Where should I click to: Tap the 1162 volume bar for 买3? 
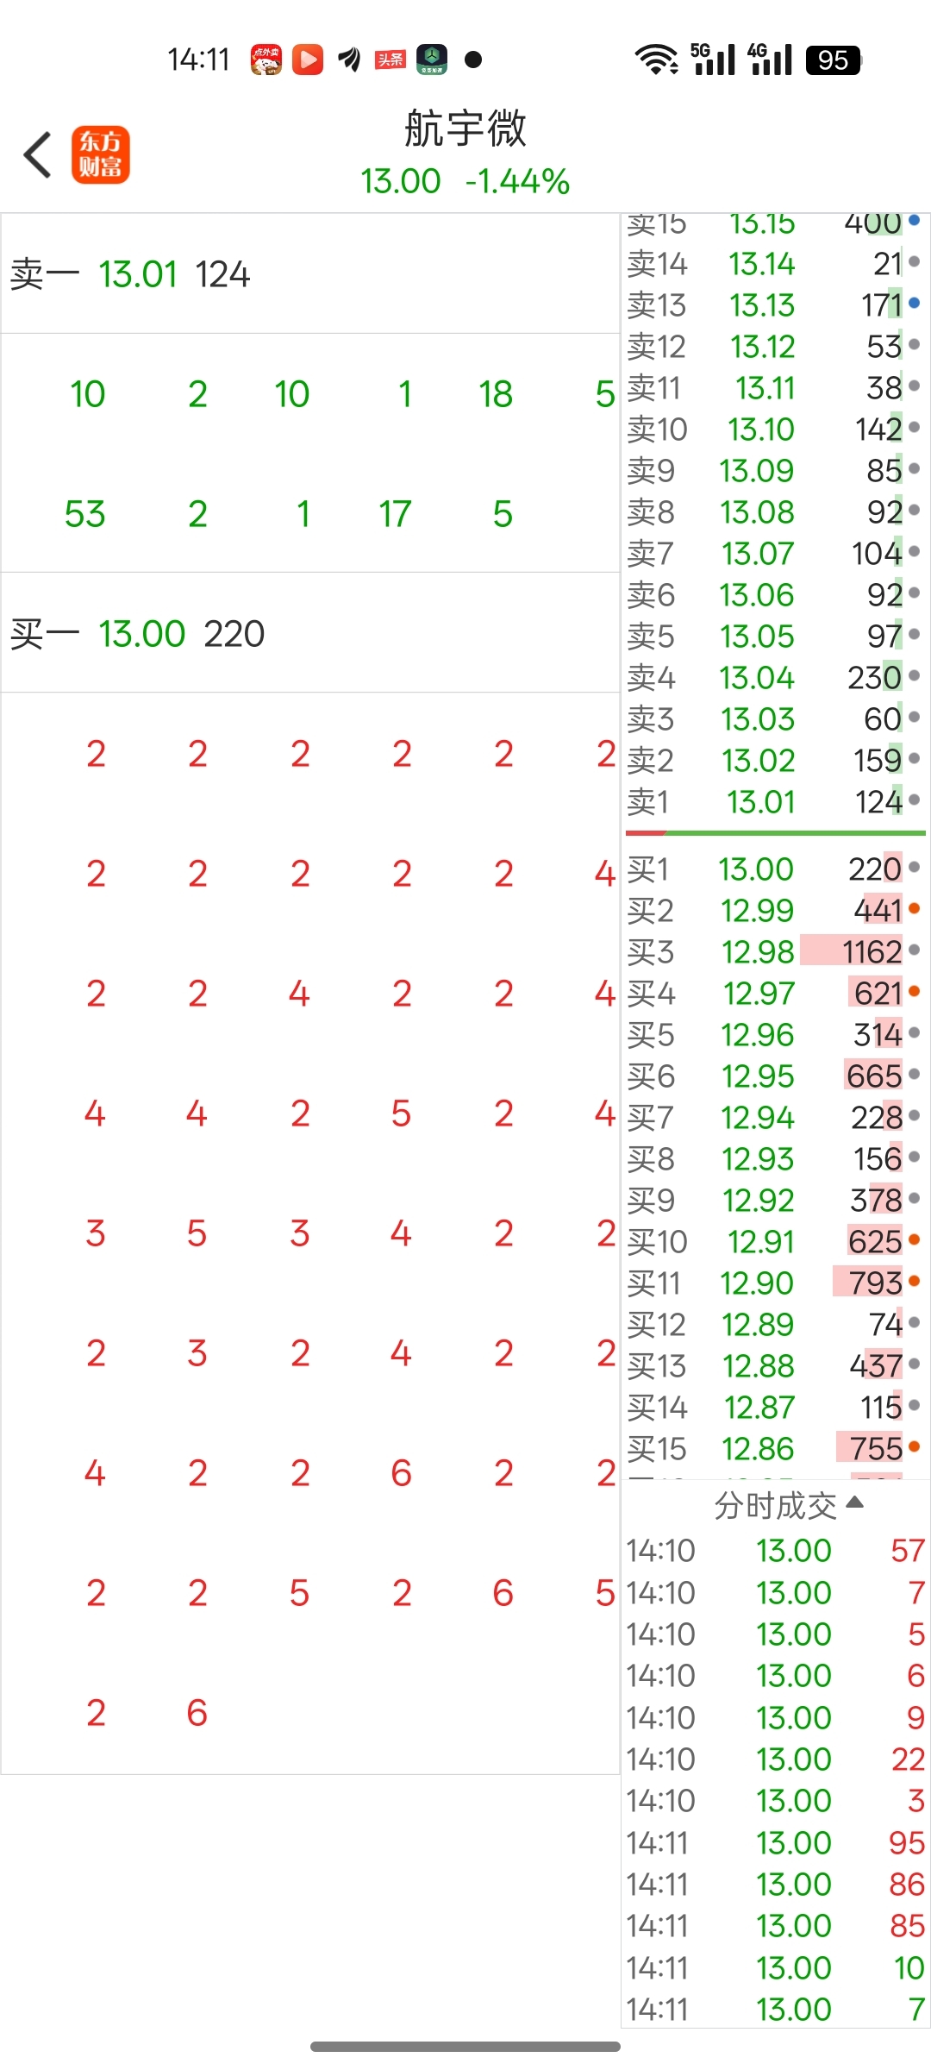point(852,951)
